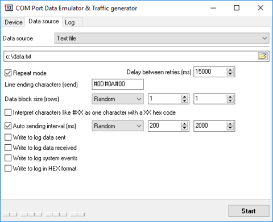The height and width of the screenshot is (222, 273).
Task: Disable the Repeat mode checkbox
Action: pos(8,73)
